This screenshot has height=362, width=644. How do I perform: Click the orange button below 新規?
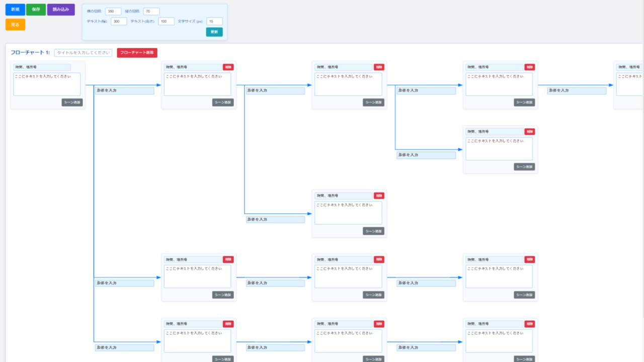coord(15,25)
